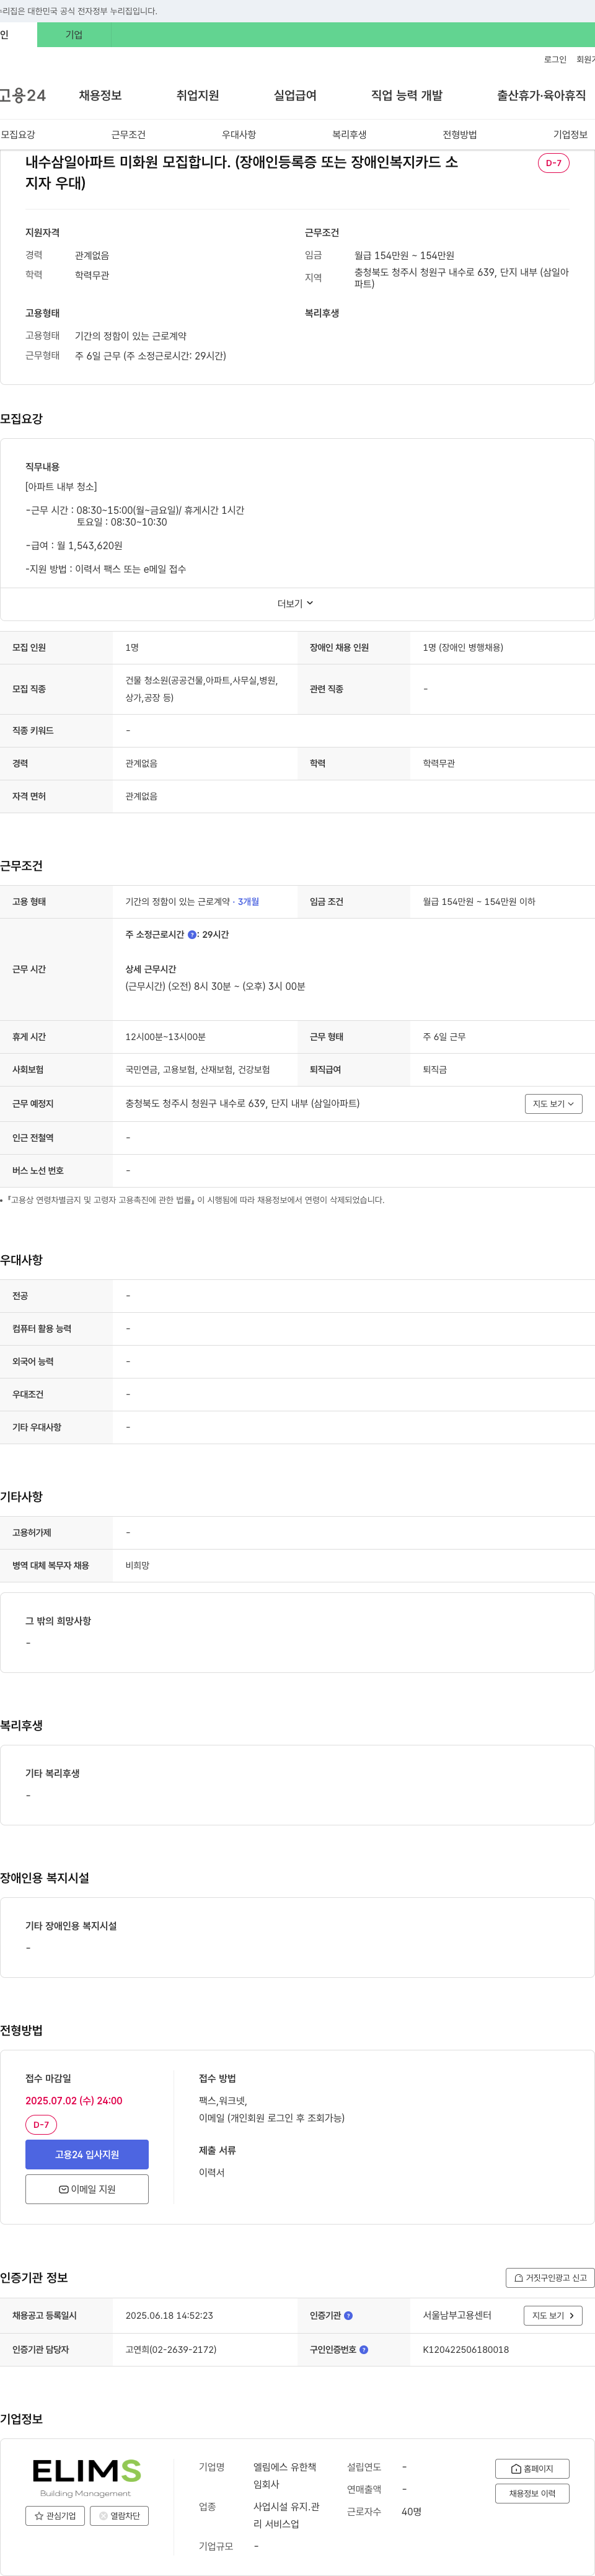Open the 채용정보 menu
The width and height of the screenshot is (595, 2576).
(100, 96)
